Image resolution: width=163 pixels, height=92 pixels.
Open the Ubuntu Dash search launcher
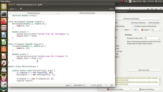tap(4, 7)
